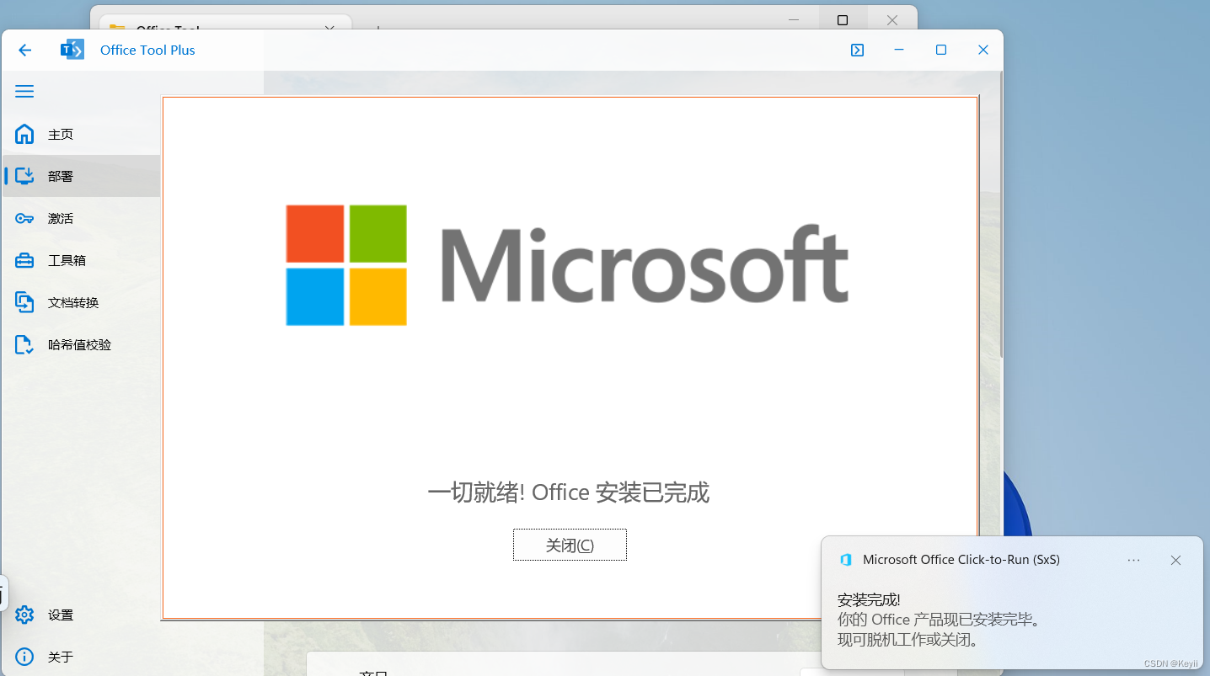
Task: Click the CSDN @Keyii watermark text
Action: (x=1171, y=662)
